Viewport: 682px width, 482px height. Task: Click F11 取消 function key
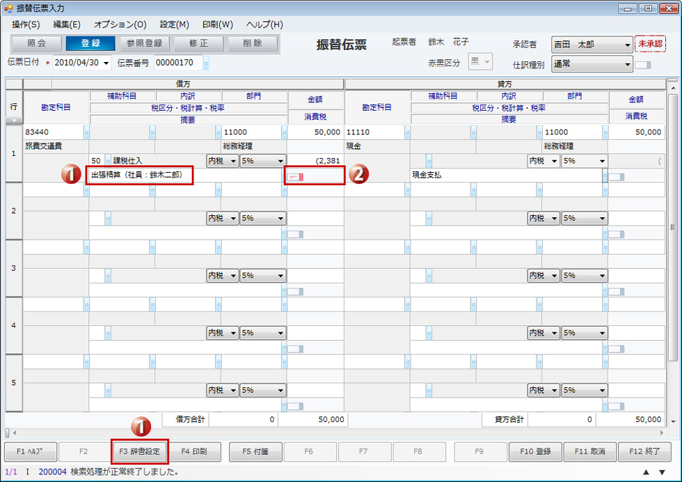(x=590, y=451)
